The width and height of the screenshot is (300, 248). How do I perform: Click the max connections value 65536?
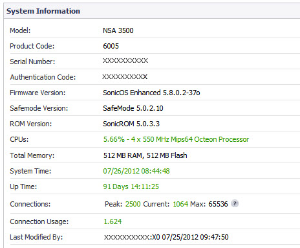pyautogui.click(x=218, y=204)
